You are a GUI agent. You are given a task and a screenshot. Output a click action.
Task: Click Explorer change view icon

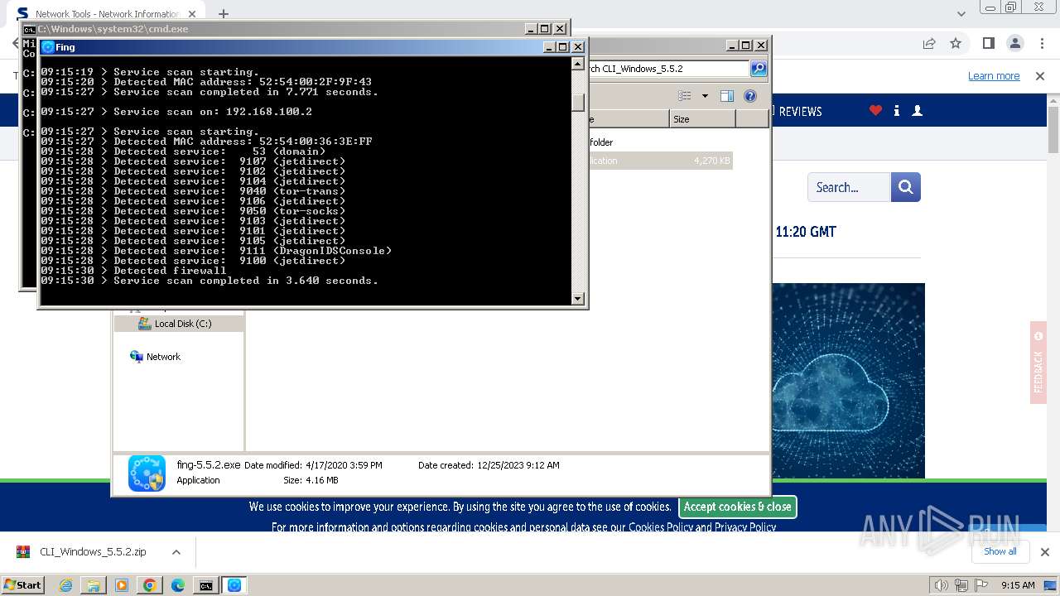point(685,96)
